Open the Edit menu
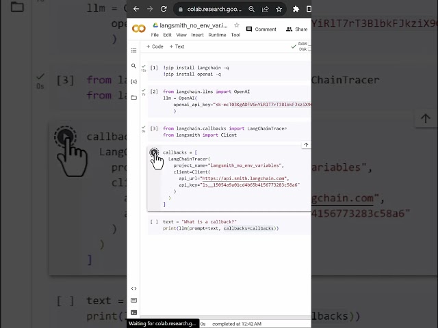This screenshot has height=328, width=438. point(167,35)
